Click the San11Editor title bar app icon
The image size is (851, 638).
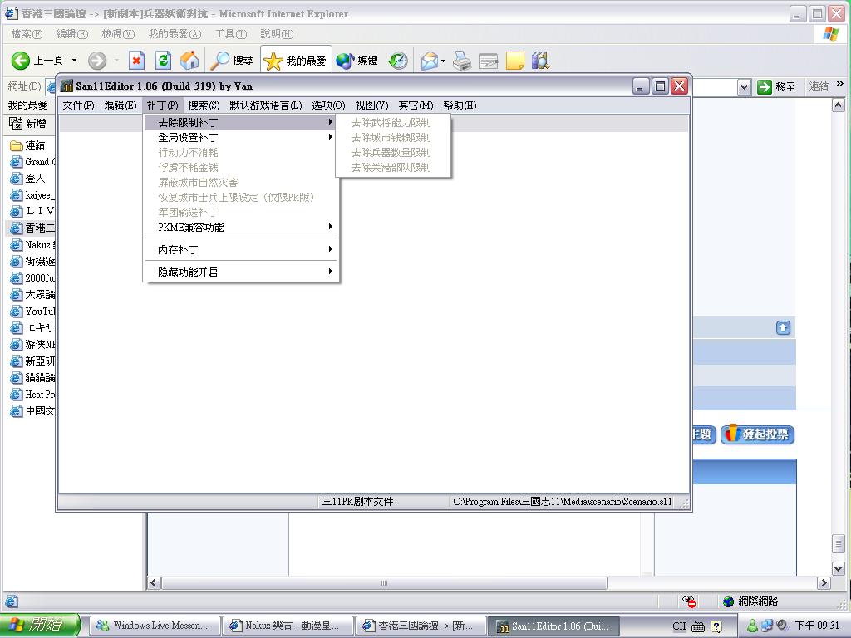pos(66,86)
